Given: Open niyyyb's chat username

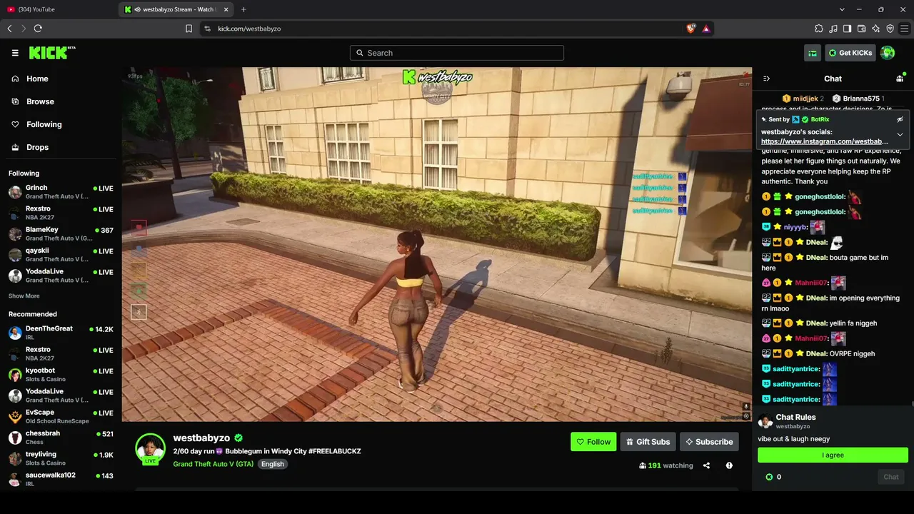Looking at the screenshot, I should pyautogui.click(x=795, y=227).
